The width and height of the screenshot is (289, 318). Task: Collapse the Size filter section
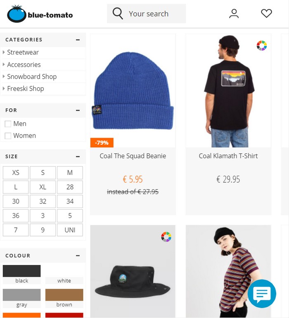[x=78, y=157]
